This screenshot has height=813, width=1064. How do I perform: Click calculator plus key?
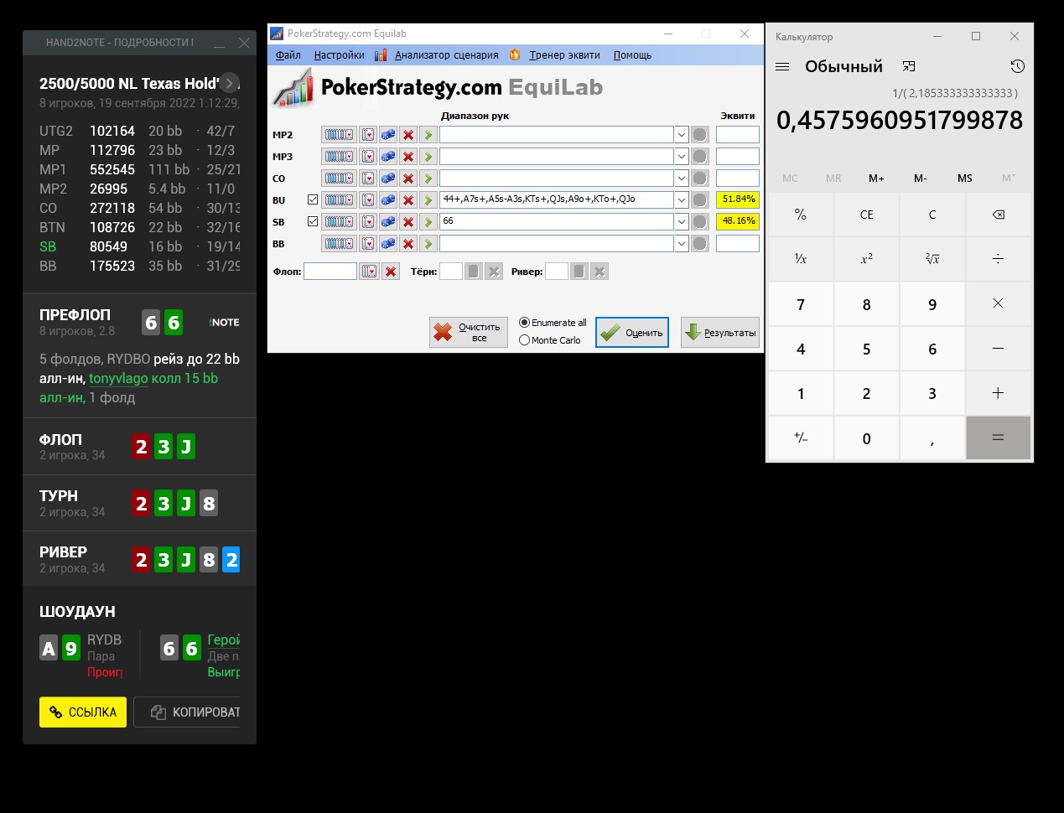point(998,393)
